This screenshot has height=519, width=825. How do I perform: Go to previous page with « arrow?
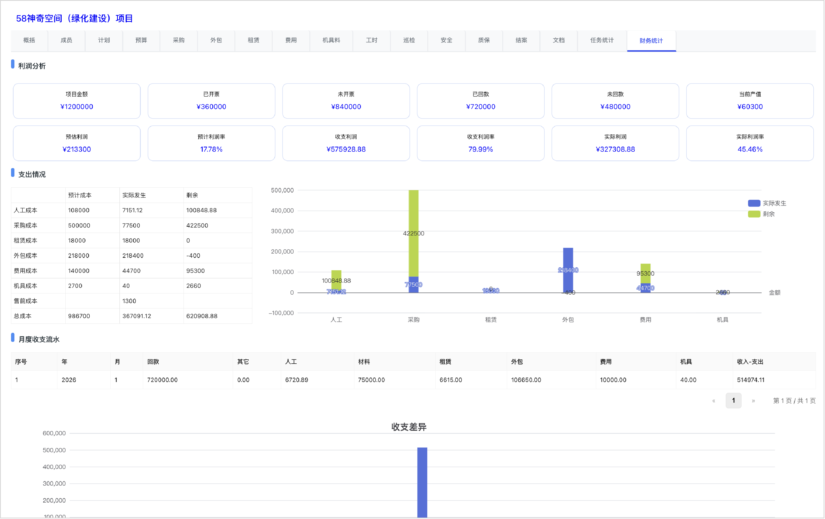click(714, 401)
